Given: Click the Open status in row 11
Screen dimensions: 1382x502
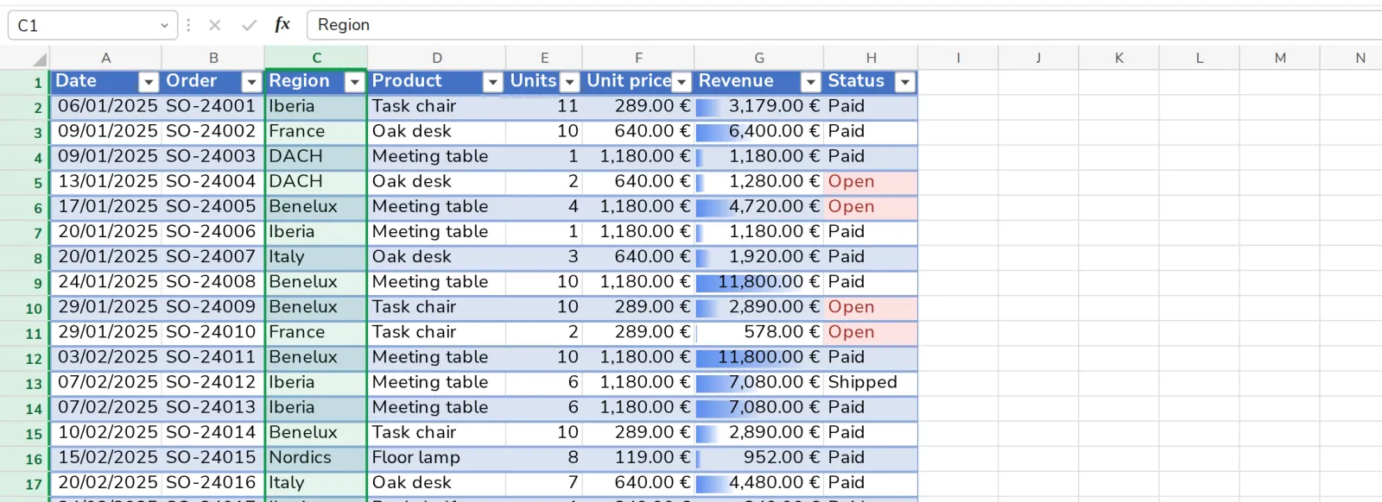Looking at the screenshot, I should (871, 333).
